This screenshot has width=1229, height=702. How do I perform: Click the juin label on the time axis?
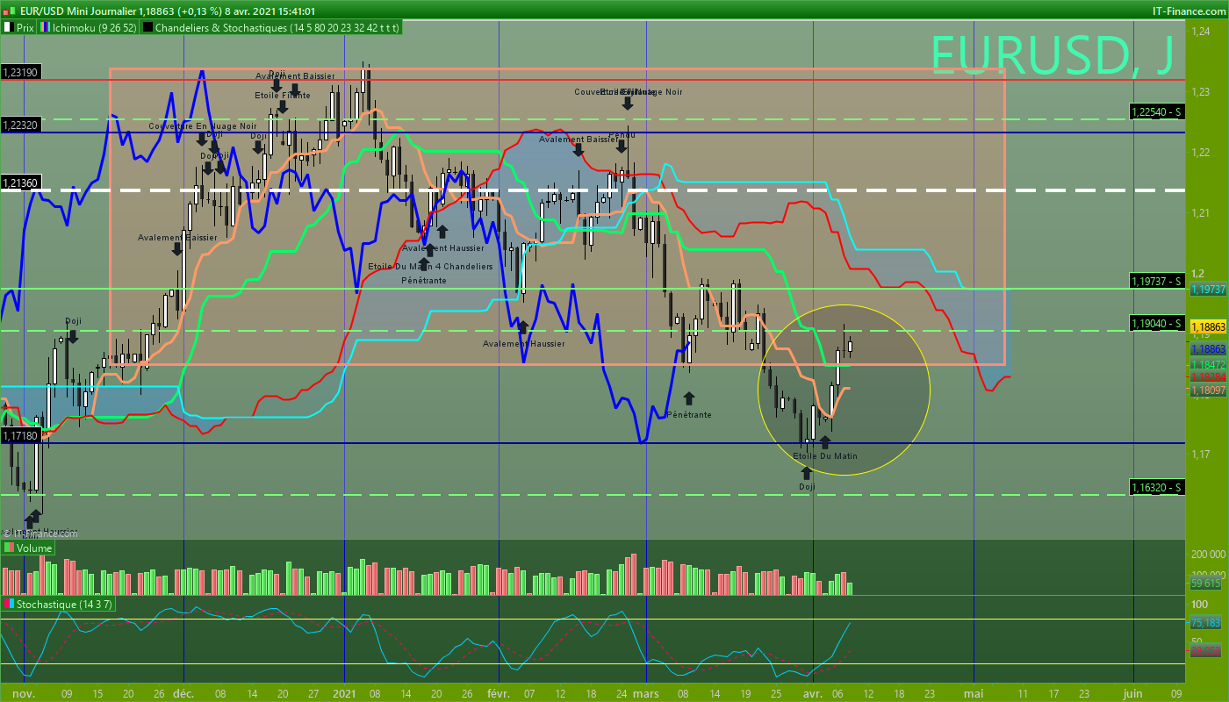1133,693
